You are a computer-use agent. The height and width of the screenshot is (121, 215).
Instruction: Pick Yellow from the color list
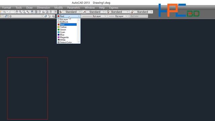[67, 27]
